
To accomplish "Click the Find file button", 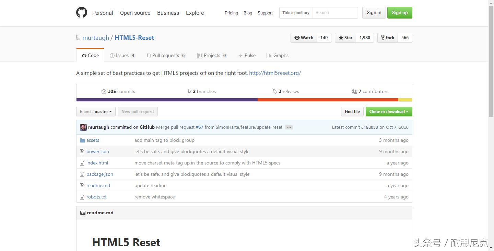I will 352,112.
